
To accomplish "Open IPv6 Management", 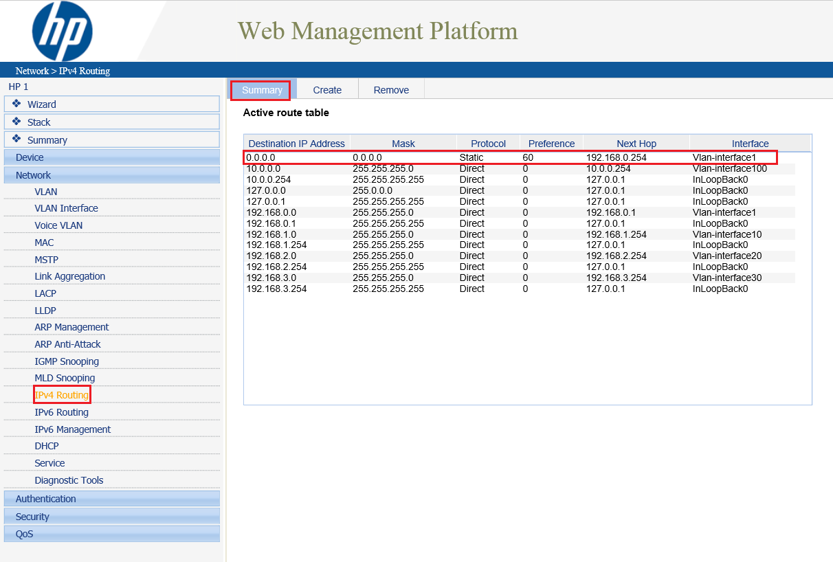I will point(73,429).
